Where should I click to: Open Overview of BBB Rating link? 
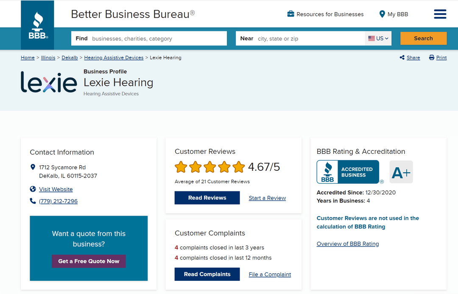click(x=348, y=244)
